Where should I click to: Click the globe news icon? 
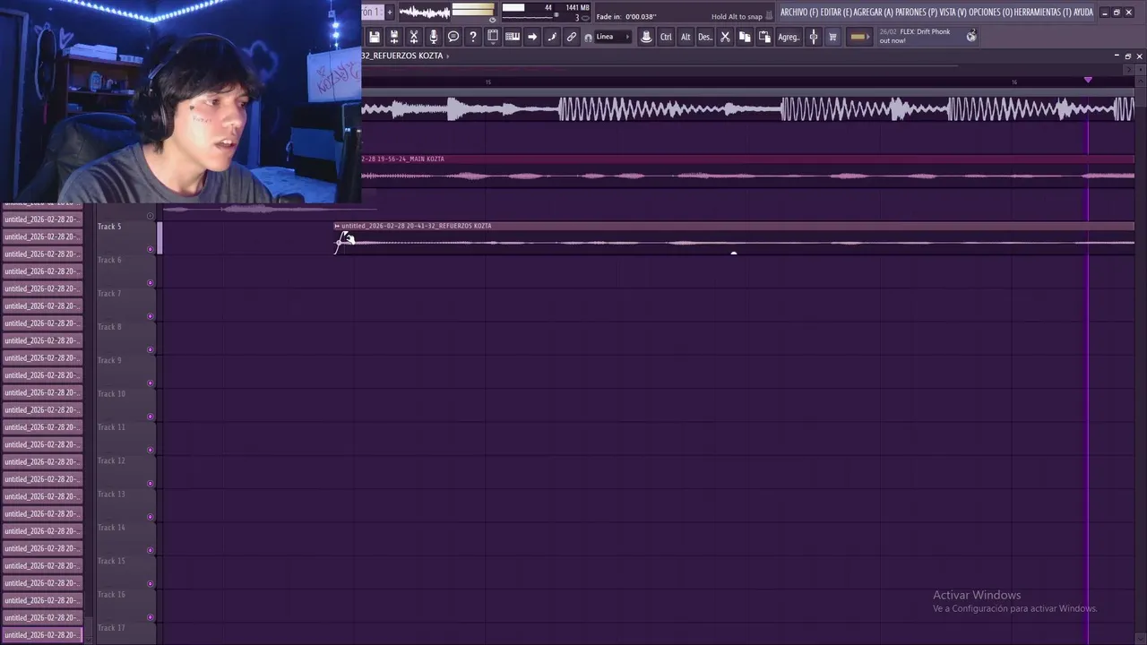click(971, 36)
